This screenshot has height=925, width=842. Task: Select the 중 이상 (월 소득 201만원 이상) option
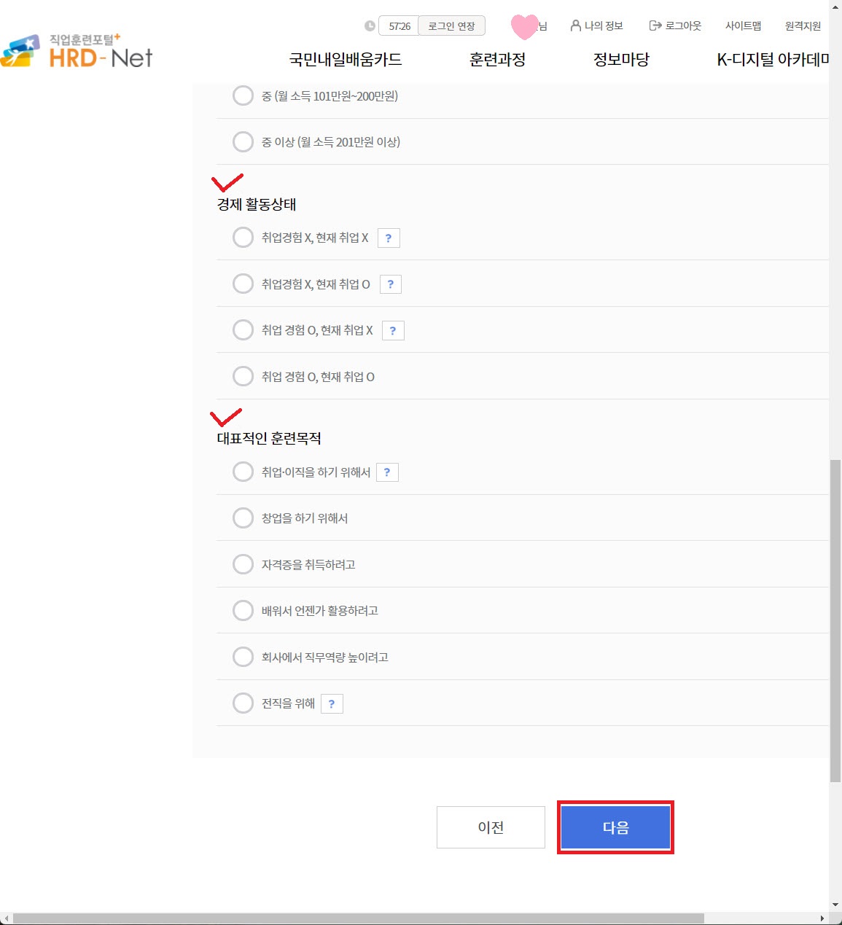[x=243, y=142]
